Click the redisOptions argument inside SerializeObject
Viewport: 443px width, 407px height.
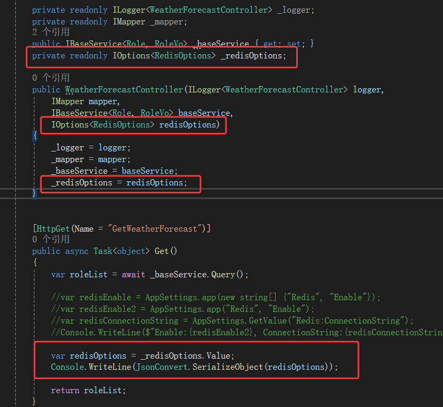click(x=296, y=367)
